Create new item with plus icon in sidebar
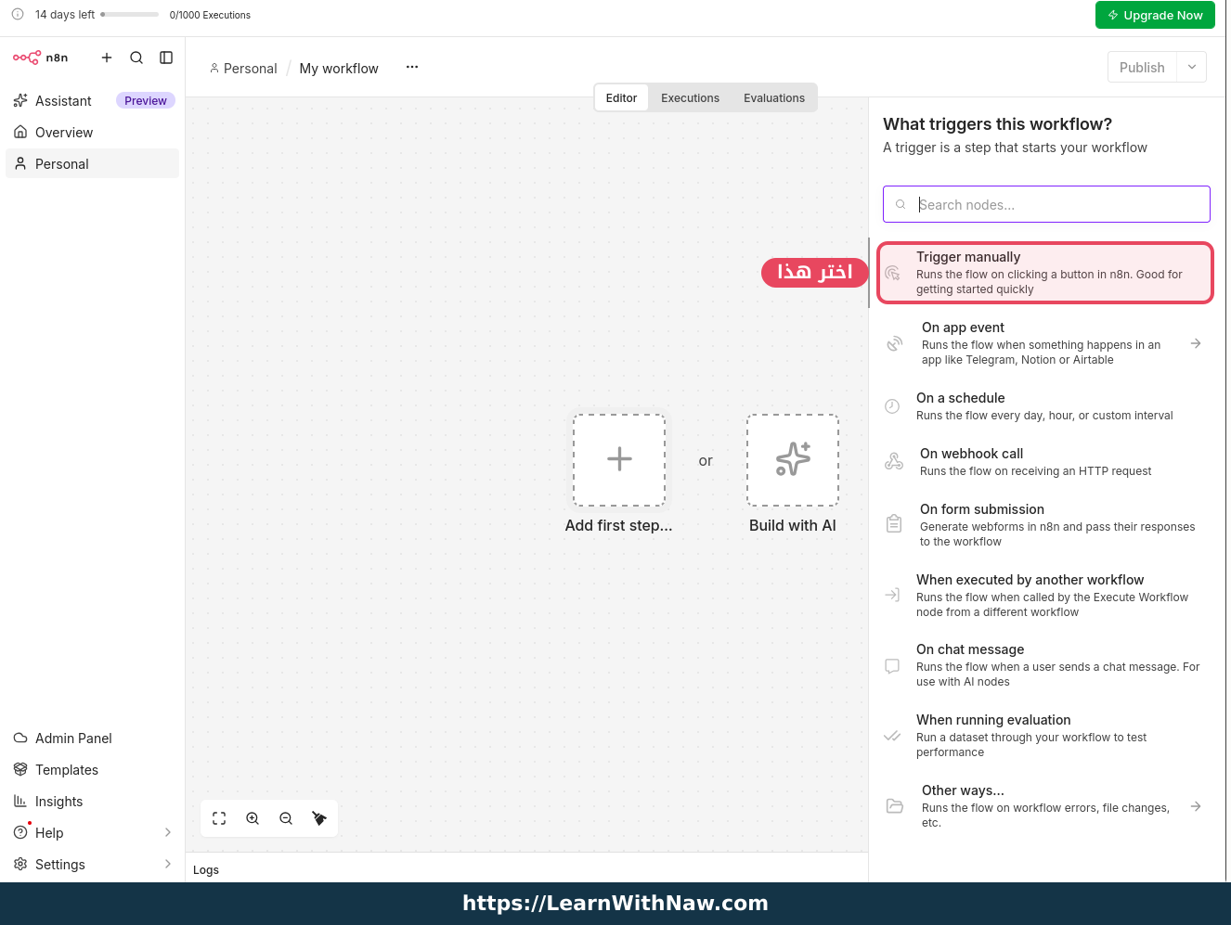The image size is (1231, 925). tap(107, 58)
